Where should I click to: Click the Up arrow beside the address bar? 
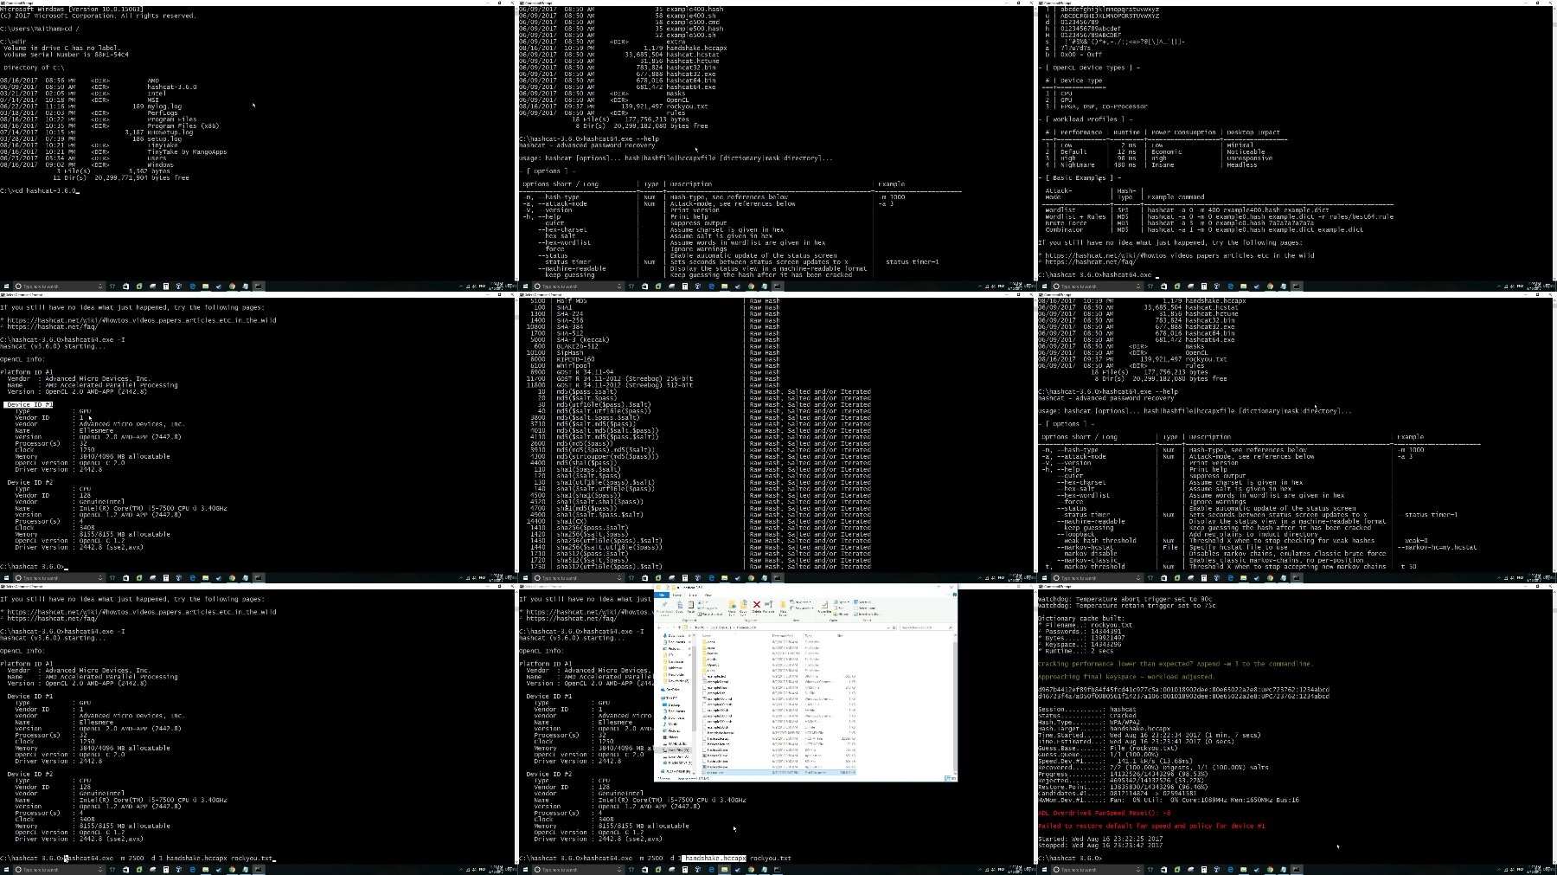679,627
